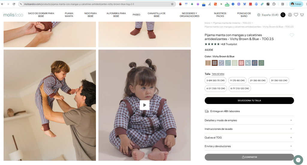The height and width of the screenshot is (165, 307).
Task: Open the Tabla de tallas link
Action: click(218, 74)
